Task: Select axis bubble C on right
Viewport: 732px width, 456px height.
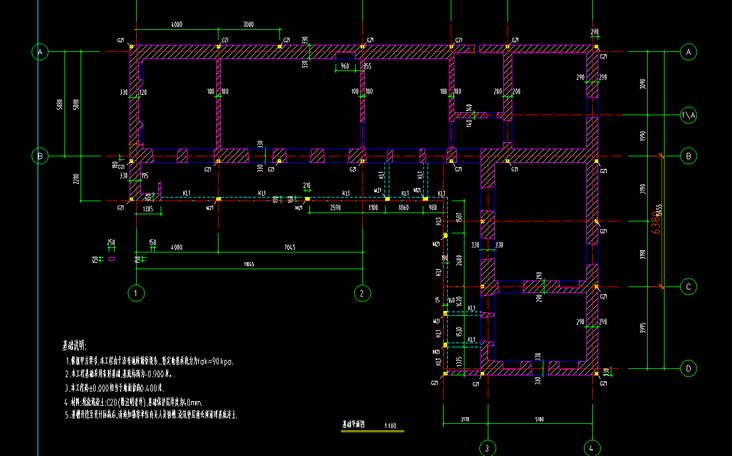Action: coord(688,287)
